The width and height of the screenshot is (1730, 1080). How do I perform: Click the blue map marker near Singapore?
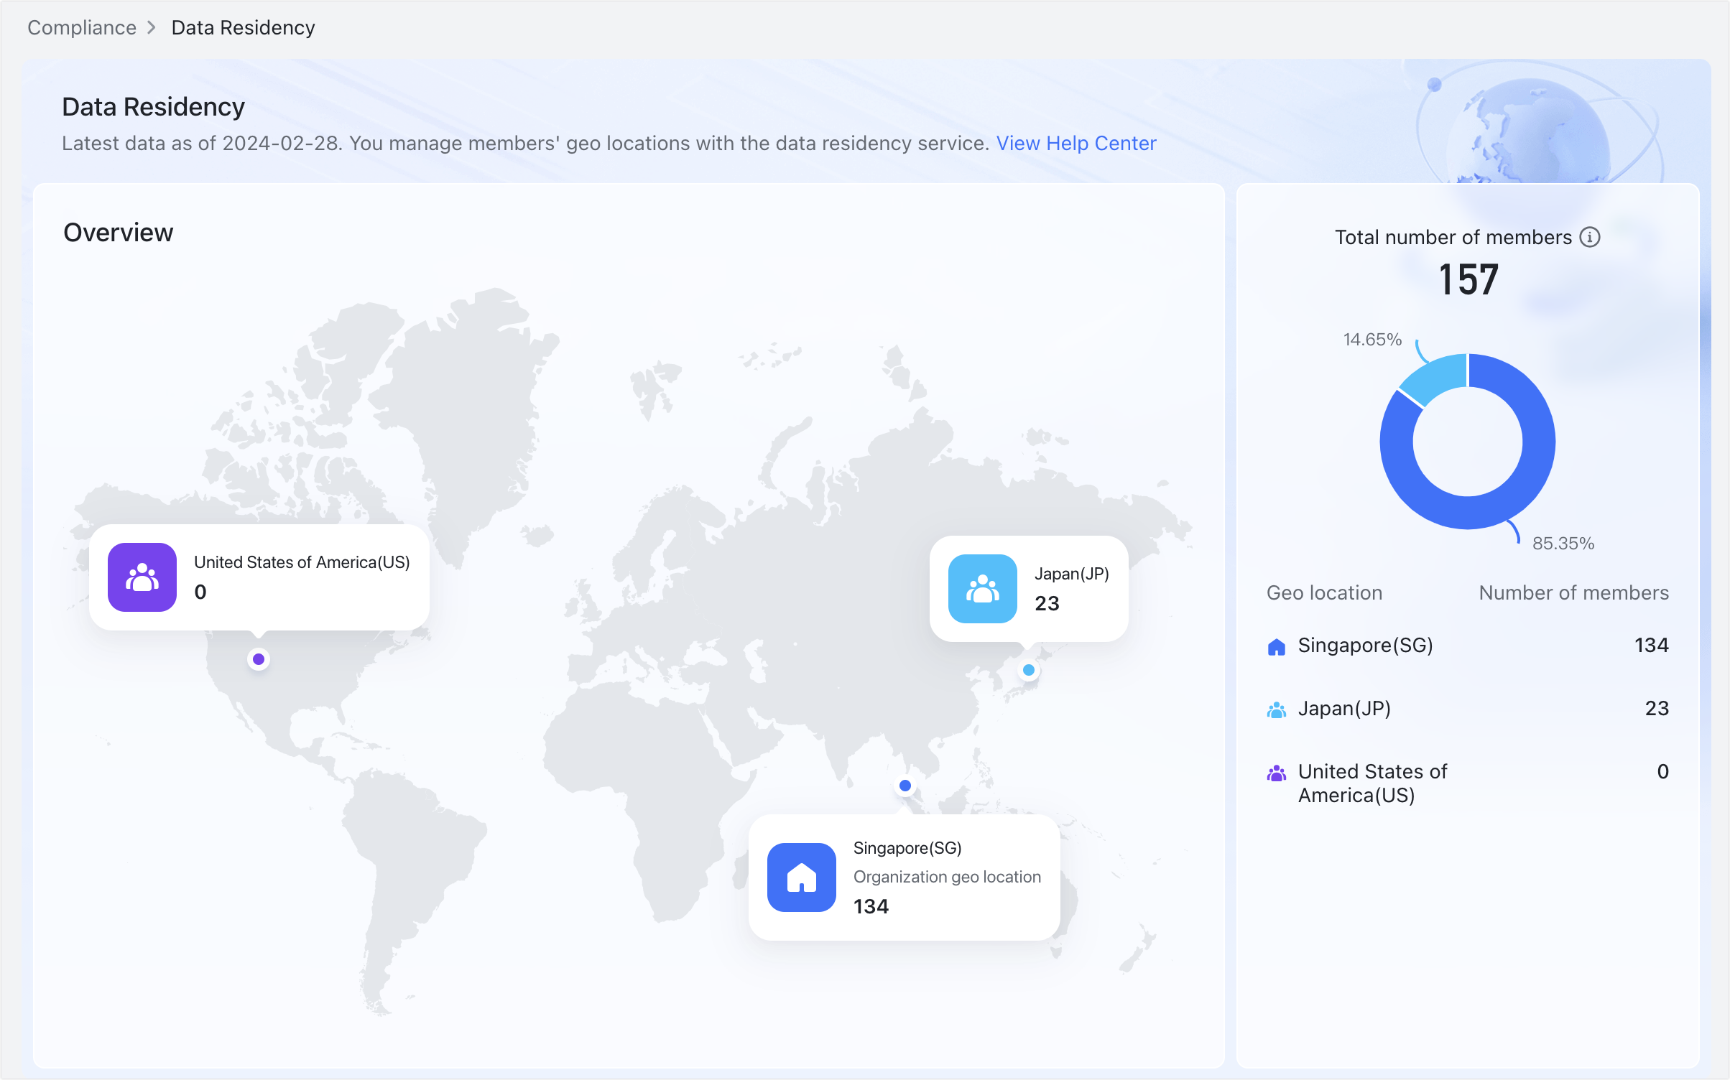click(905, 786)
